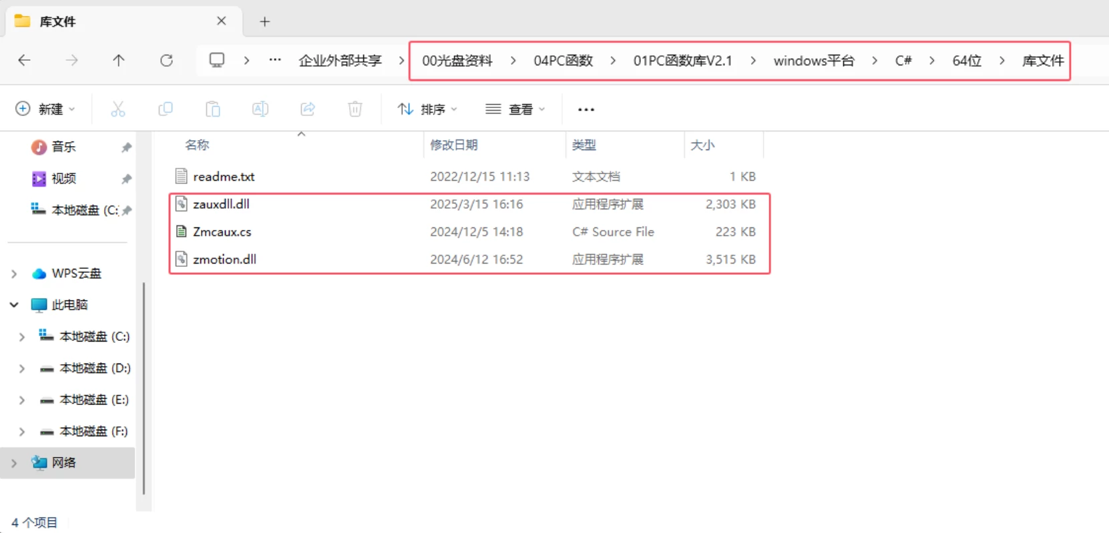Screen dimensions: 1109x533
Task: Navigate to windows平台 in breadcrumb
Action: coord(814,61)
